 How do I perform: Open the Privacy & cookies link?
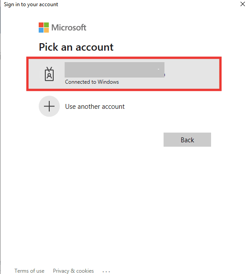tap(73, 271)
